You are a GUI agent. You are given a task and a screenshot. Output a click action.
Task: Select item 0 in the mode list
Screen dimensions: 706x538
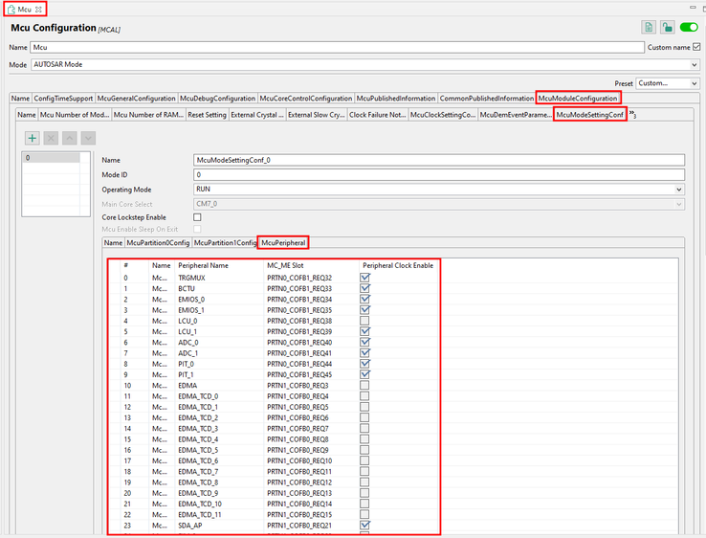click(52, 158)
